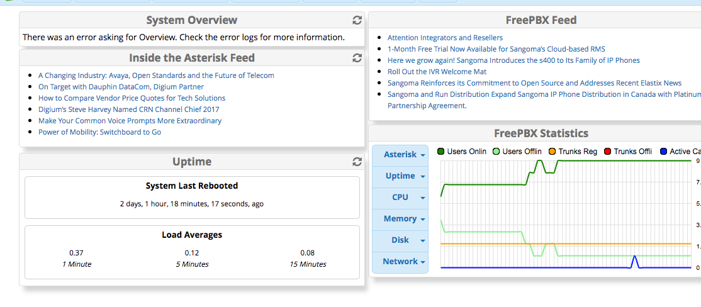Open 'Sangoma and Run Distribution' link
Screen dimensions: 701x307
tap(544, 94)
